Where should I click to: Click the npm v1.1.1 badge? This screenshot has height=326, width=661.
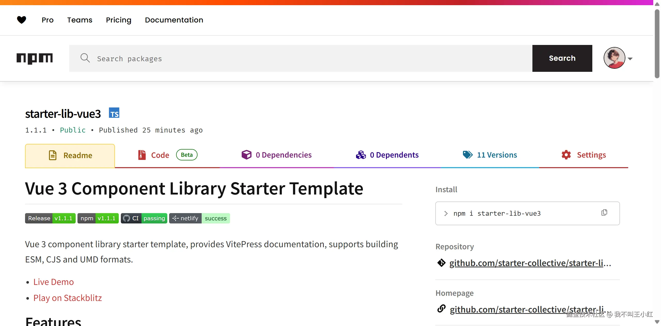pos(98,218)
